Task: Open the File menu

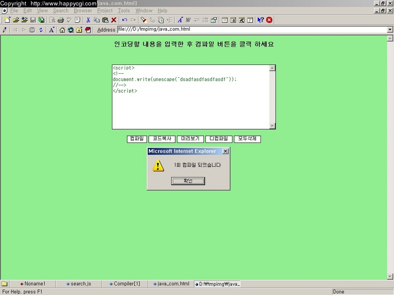Action: pos(14,10)
